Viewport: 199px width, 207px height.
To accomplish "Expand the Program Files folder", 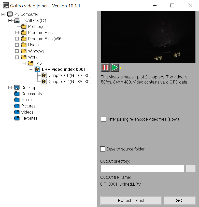I will 17,33.
